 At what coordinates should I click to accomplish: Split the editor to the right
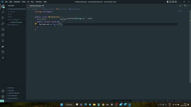pyautogui.click(x=185, y=6)
